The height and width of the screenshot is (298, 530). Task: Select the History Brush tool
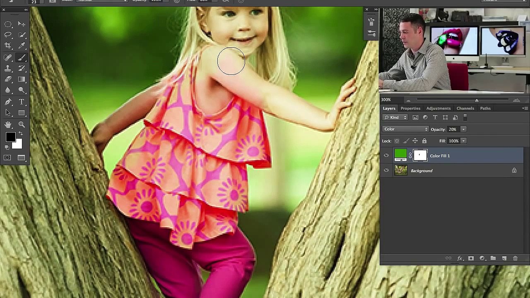point(22,68)
